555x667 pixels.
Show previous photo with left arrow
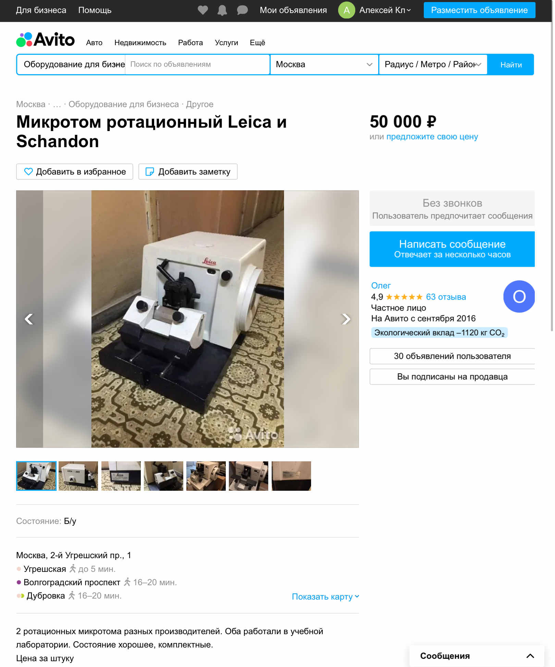click(29, 320)
